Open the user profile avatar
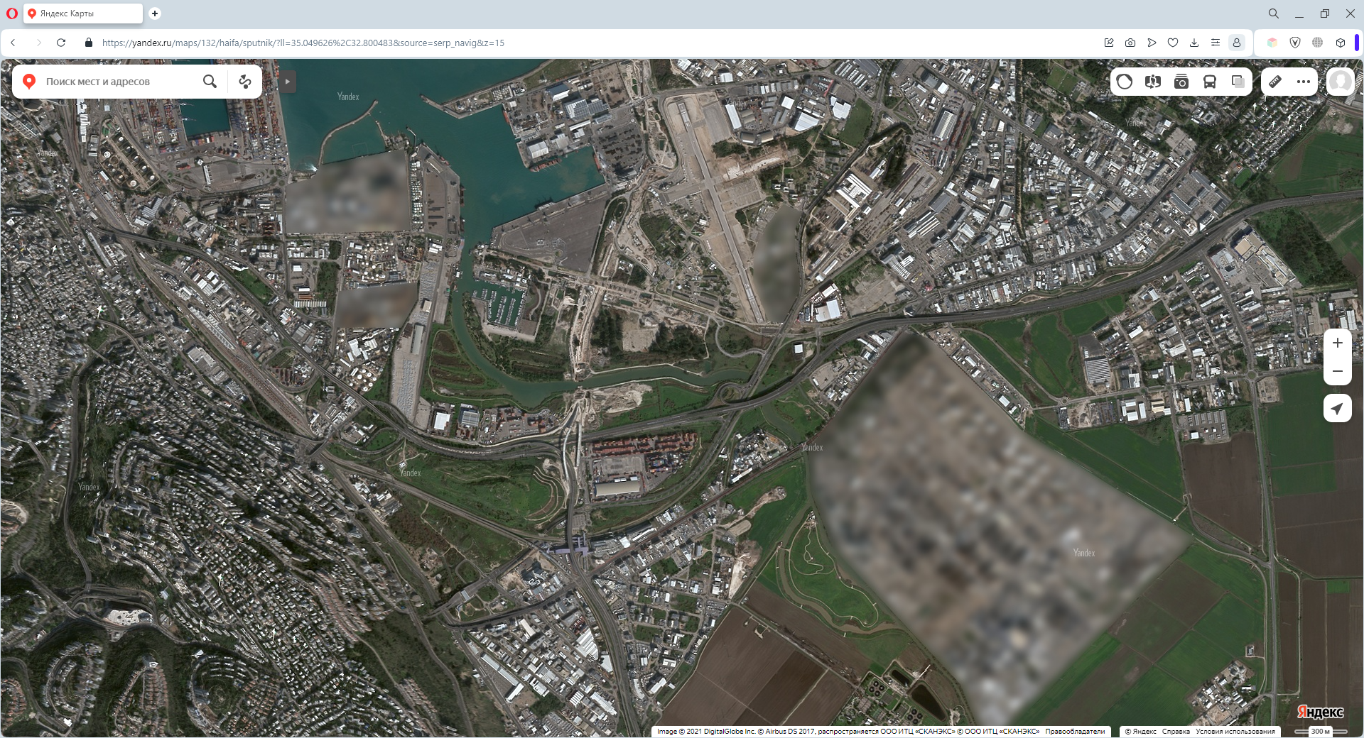Image resolution: width=1364 pixels, height=738 pixels. pos(1341,82)
